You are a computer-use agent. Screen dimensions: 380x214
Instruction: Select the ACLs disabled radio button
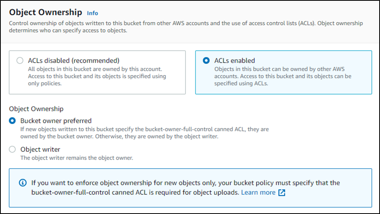20,60
